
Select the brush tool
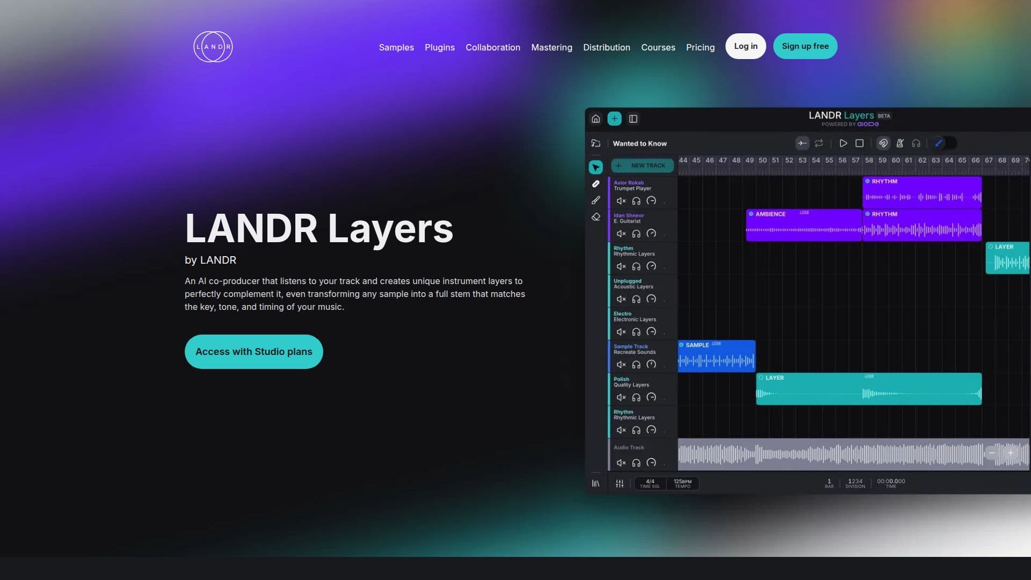tap(596, 200)
